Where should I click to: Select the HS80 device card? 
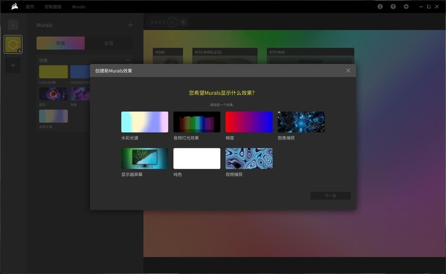pos(168,56)
